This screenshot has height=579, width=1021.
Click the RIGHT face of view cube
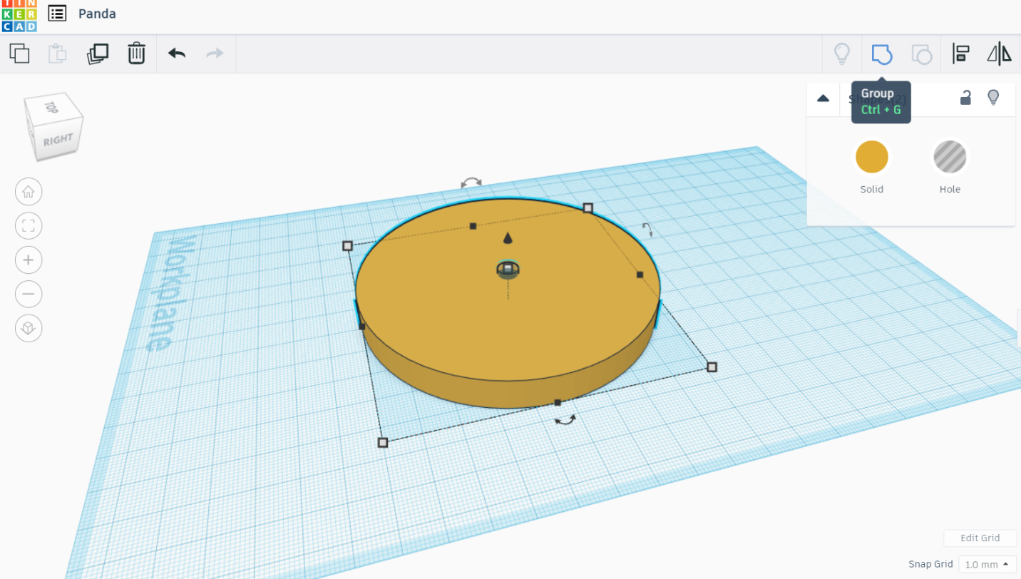tap(57, 139)
